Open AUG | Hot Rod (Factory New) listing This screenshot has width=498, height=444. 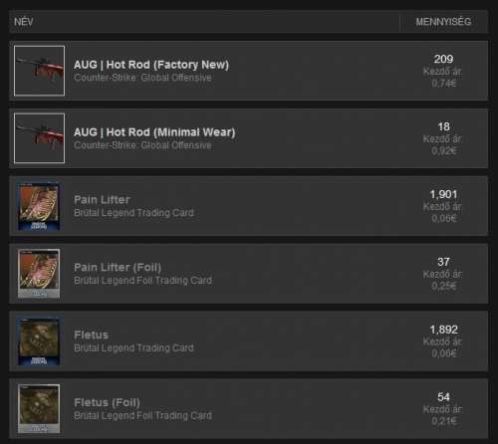[151, 65]
